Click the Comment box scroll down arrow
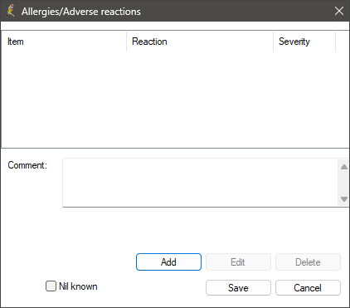 344,199
